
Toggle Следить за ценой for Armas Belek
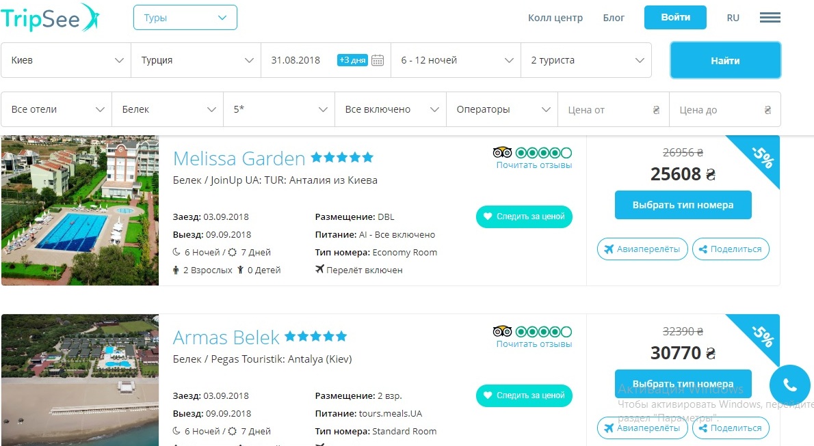524,395
